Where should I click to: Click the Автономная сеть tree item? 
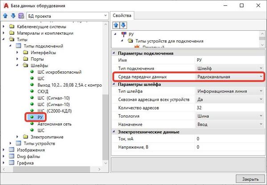tap(55, 124)
